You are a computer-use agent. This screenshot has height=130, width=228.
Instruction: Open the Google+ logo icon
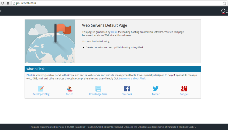pos(184,89)
